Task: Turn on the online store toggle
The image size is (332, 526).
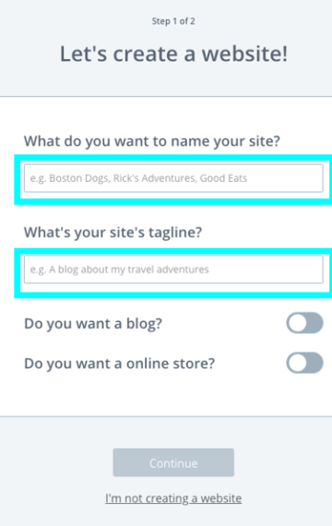Action: (304, 363)
